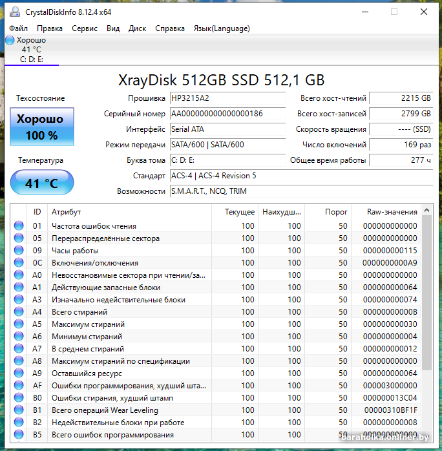Screen dimensions: 442x451
Task: Open the Справка menu
Action: point(170,28)
